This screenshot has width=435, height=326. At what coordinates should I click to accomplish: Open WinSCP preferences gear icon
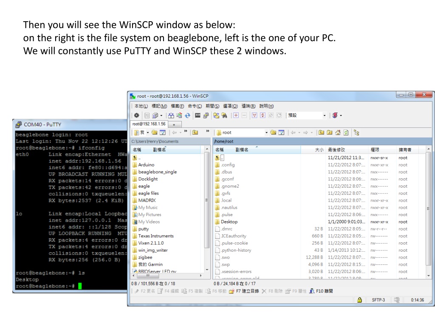coord(136,115)
